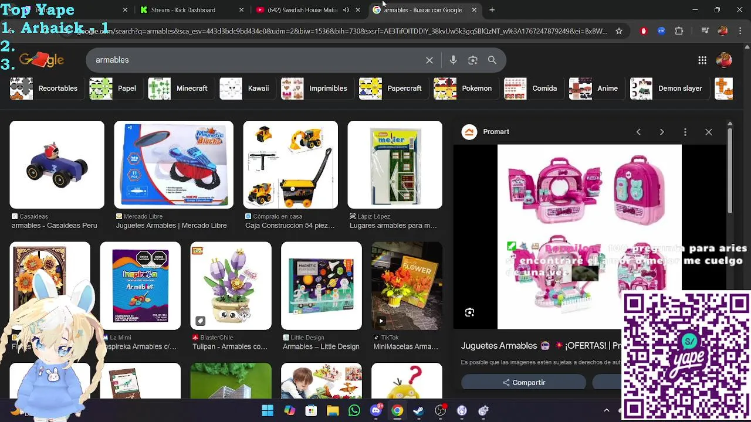Clear the 'armables' search query with the X
Viewport: 751px width, 422px height.
click(x=429, y=60)
